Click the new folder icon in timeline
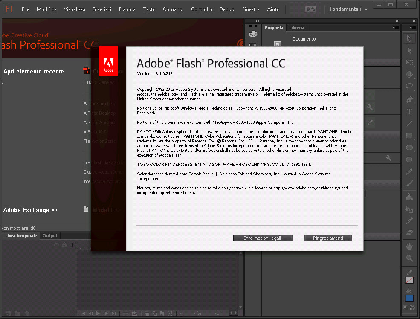420x319 pixels. pos(17,313)
